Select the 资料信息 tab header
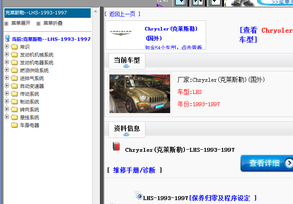This screenshot has height=204, width=293. [x=127, y=129]
